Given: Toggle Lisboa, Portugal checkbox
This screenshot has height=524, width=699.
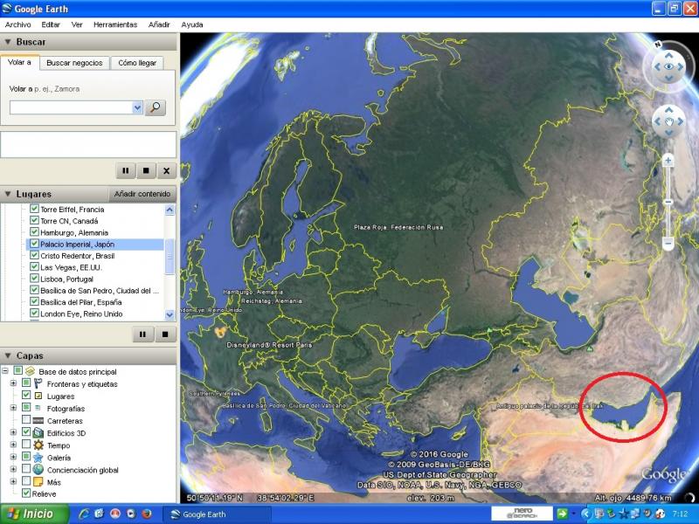Looking at the screenshot, I should [x=34, y=278].
